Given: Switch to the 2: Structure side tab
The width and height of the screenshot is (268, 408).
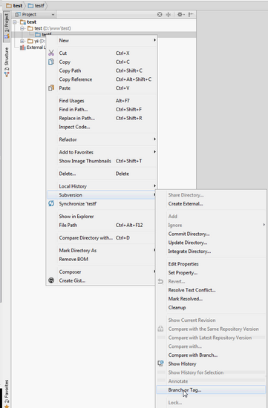Looking at the screenshot, I should tap(7, 62).
